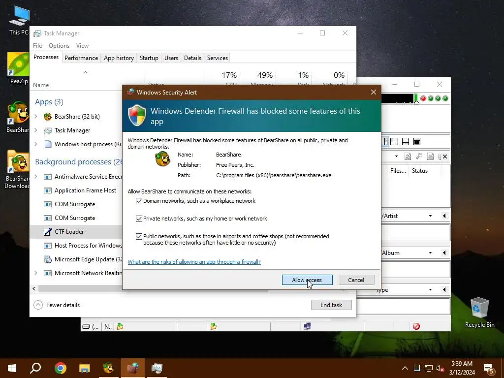Viewport: 504px width, 378px height.
Task: Open the BearShare Downloads desktop folder
Action: [x=18, y=169]
